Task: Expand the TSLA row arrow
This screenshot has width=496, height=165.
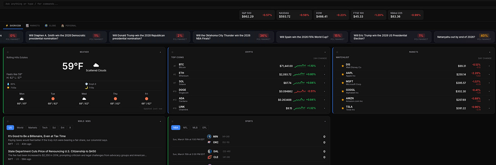Action: pos(489,108)
